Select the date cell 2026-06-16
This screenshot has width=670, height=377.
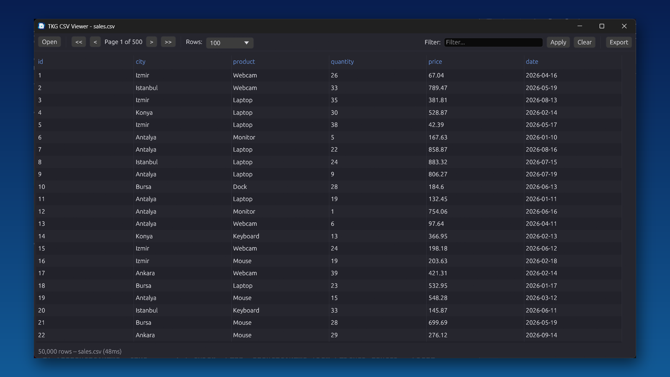point(541,212)
